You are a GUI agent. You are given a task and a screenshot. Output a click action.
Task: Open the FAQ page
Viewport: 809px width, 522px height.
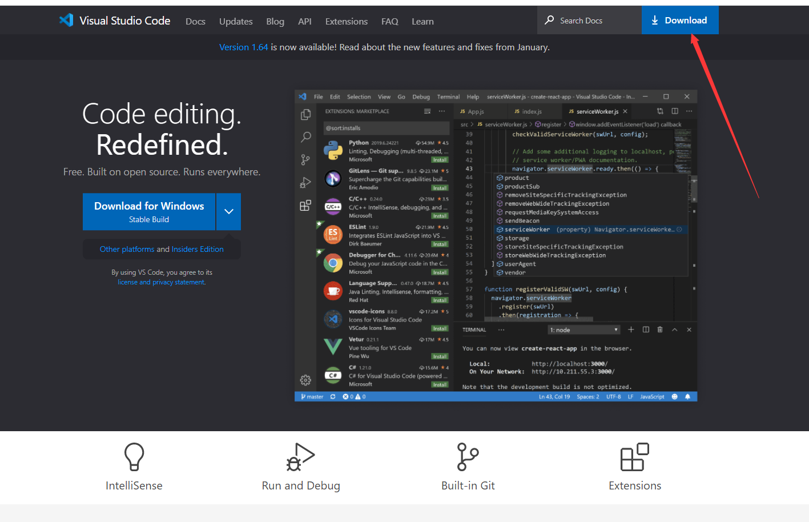coord(390,21)
